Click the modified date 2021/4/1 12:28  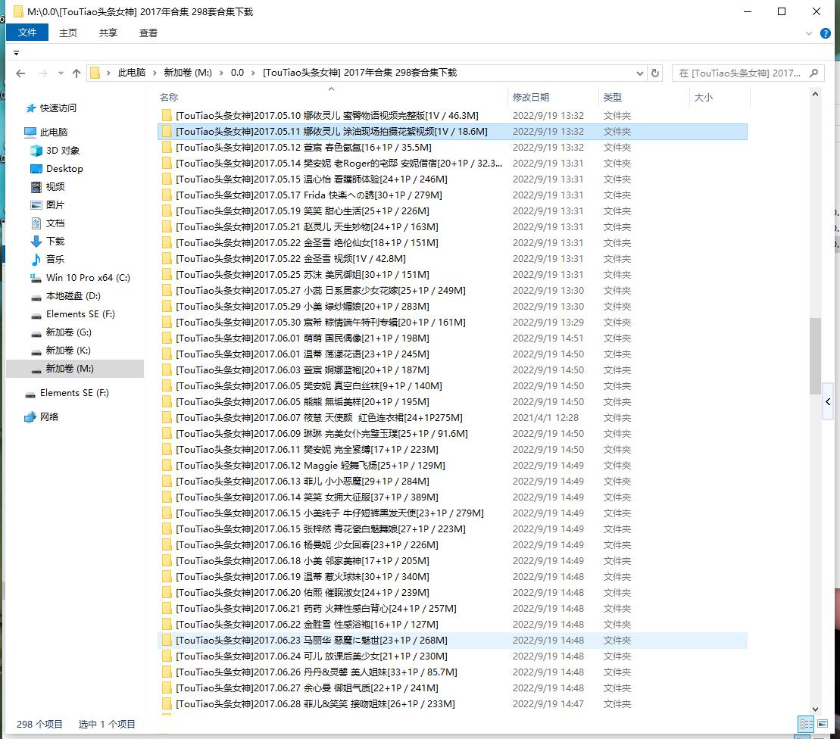pyautogui.click(x=545, y=418)
